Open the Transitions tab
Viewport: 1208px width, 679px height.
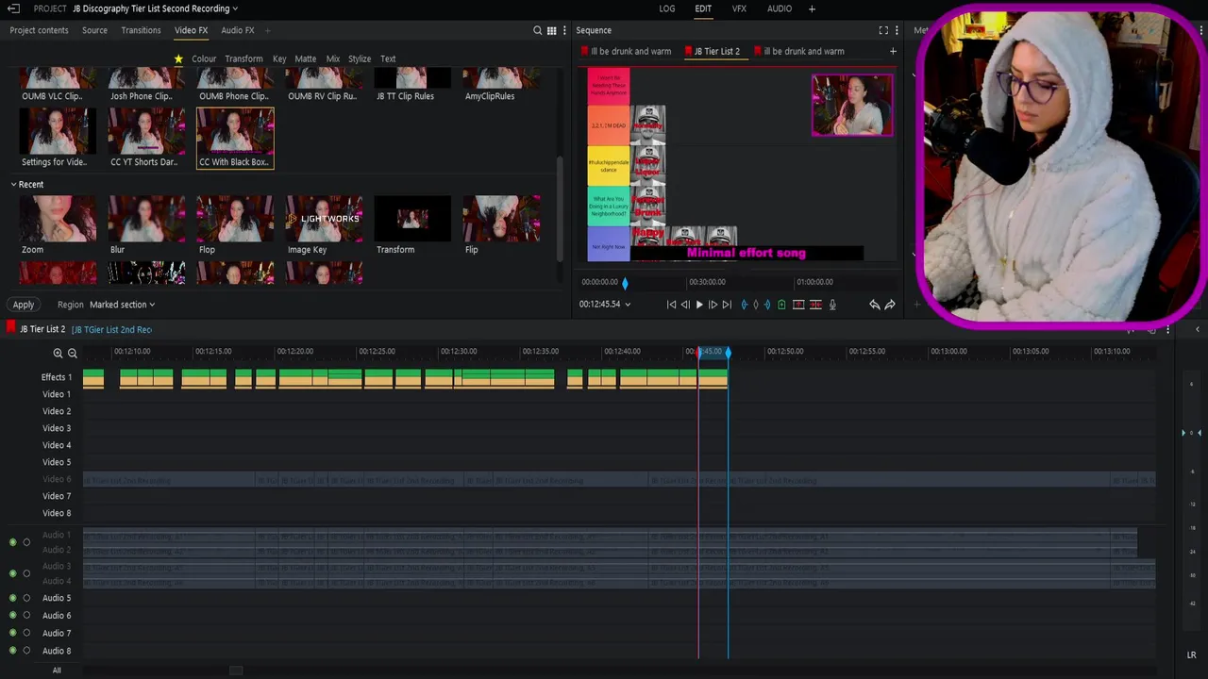[141, 30]
